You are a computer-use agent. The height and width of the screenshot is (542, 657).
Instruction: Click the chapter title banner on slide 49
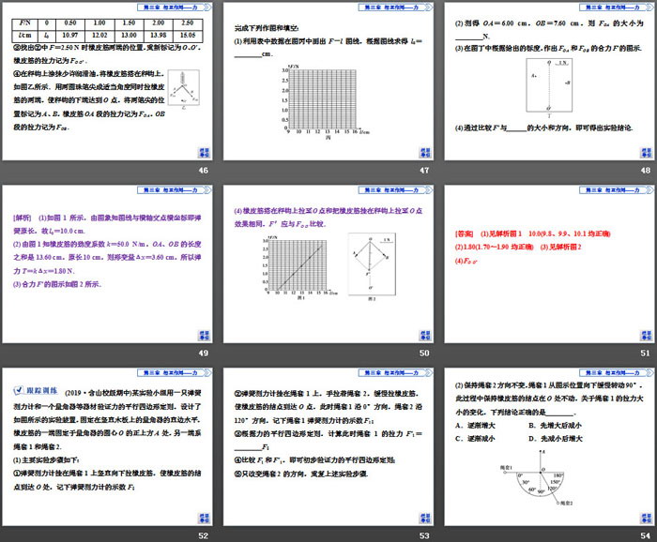[175, 190]
